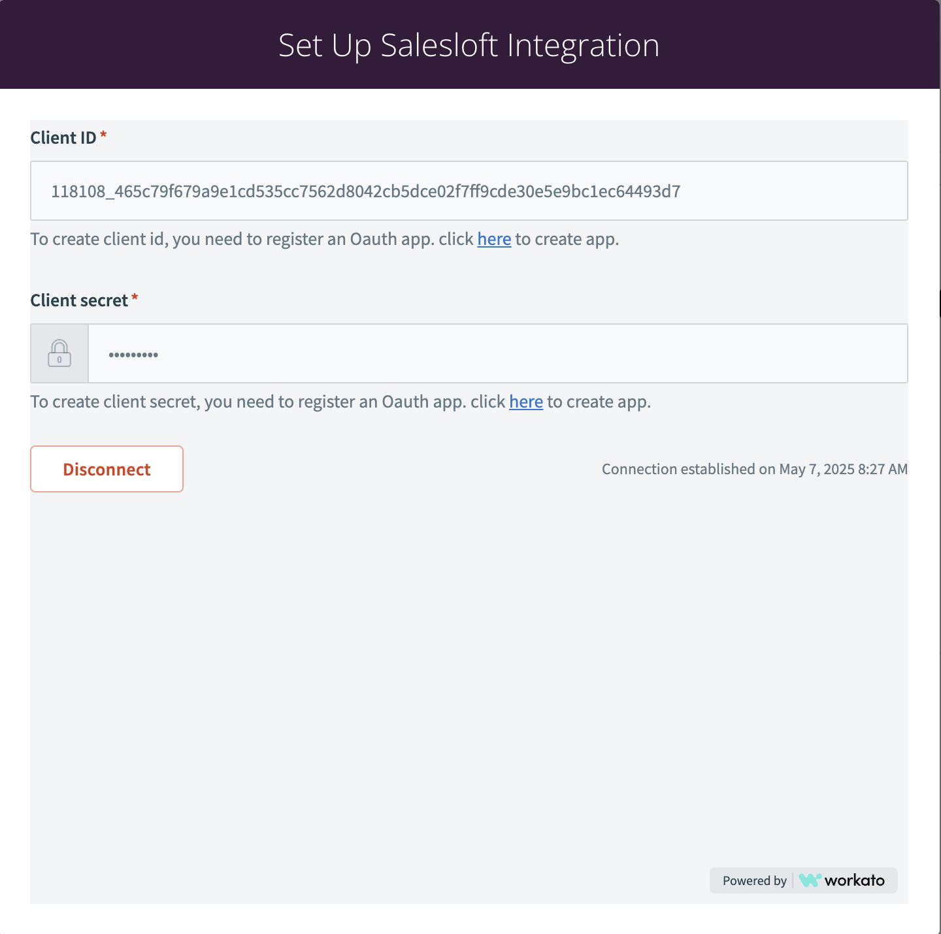Focus the Client secret password field
The image size is (941, 934).
[498, 353]
